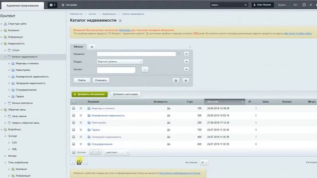Open row menu for Спецпредложения
The width and height of the screenshot is (317, 178).
point(81,144)
